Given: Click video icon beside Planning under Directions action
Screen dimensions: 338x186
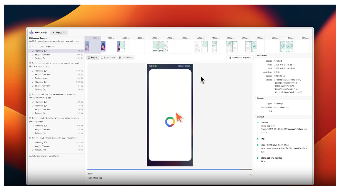Looking at the screenshot, I should click(x=45, y=126).
